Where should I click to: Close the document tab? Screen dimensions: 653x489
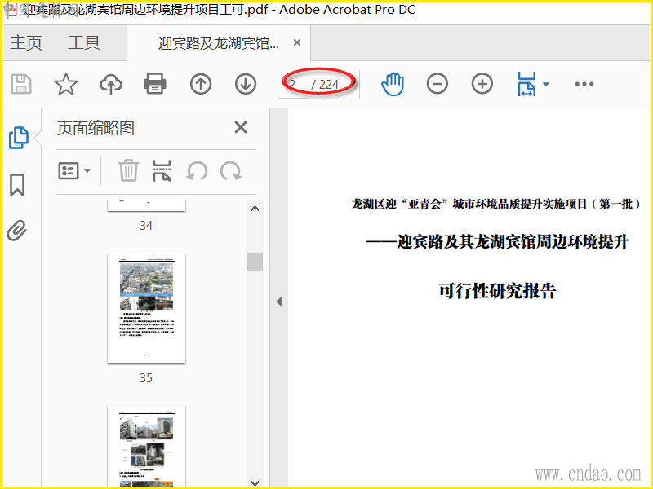coord(297,42)
